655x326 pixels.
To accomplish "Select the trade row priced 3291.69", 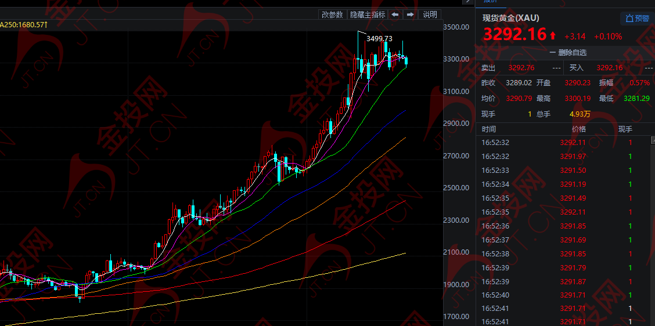I will click(x=563, y=240).
